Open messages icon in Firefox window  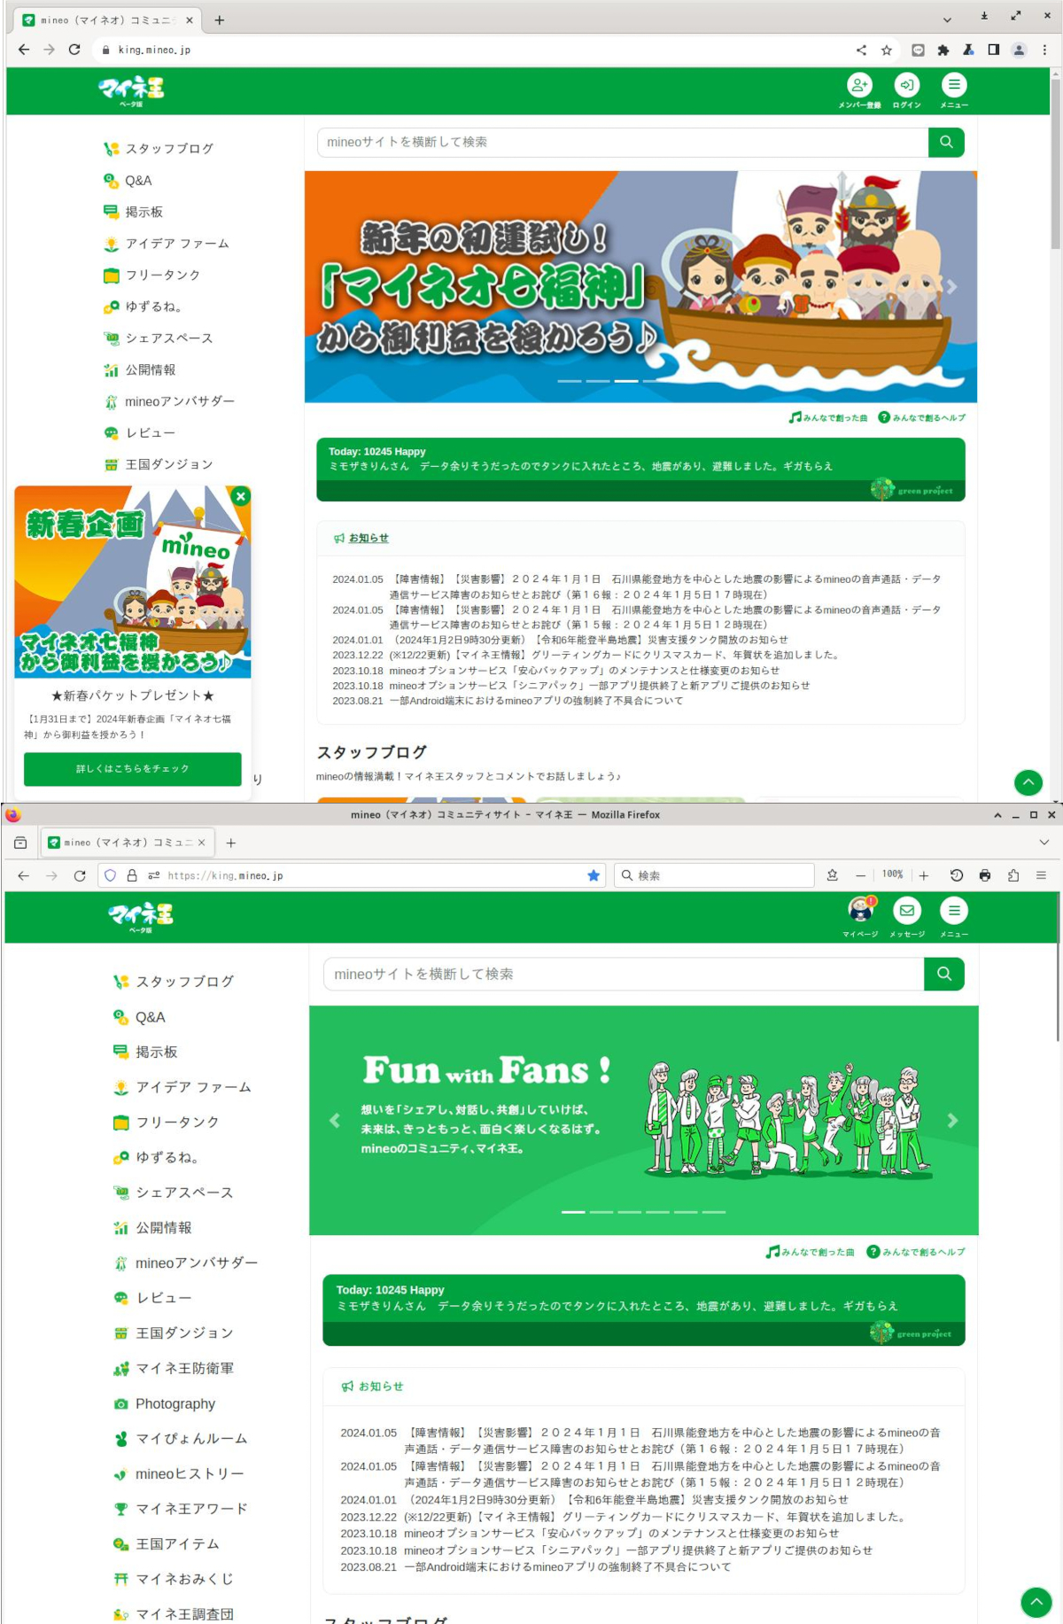(907, 910)
